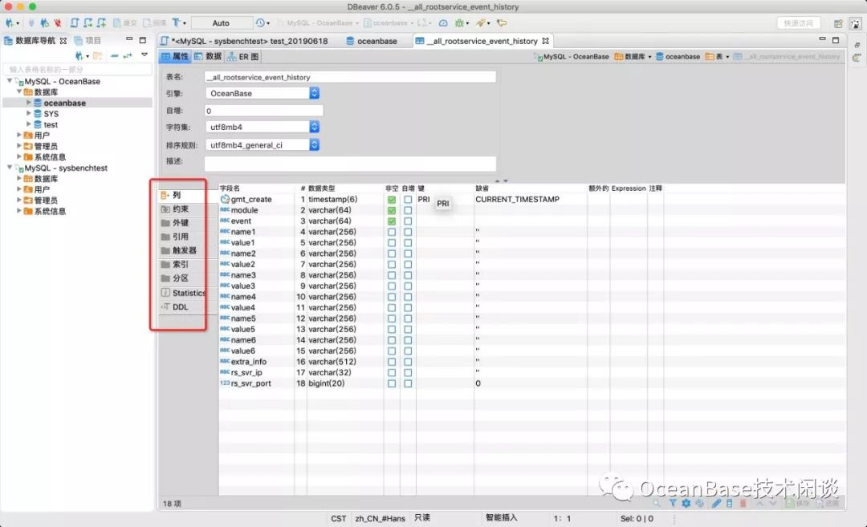Click the Auto commit mode button
867x527 pixels.
[221, 22]
